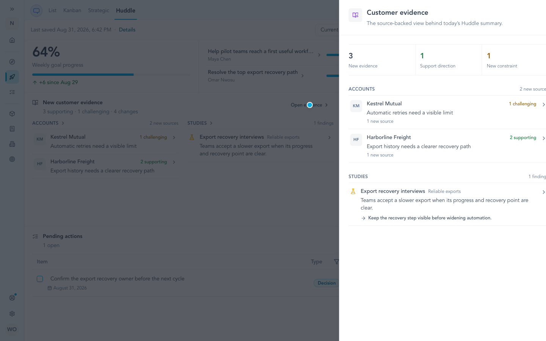Viewport: 546px width, 341px height.
Task: Select the rocket icon in sidebar
Action: coord(12,77)
